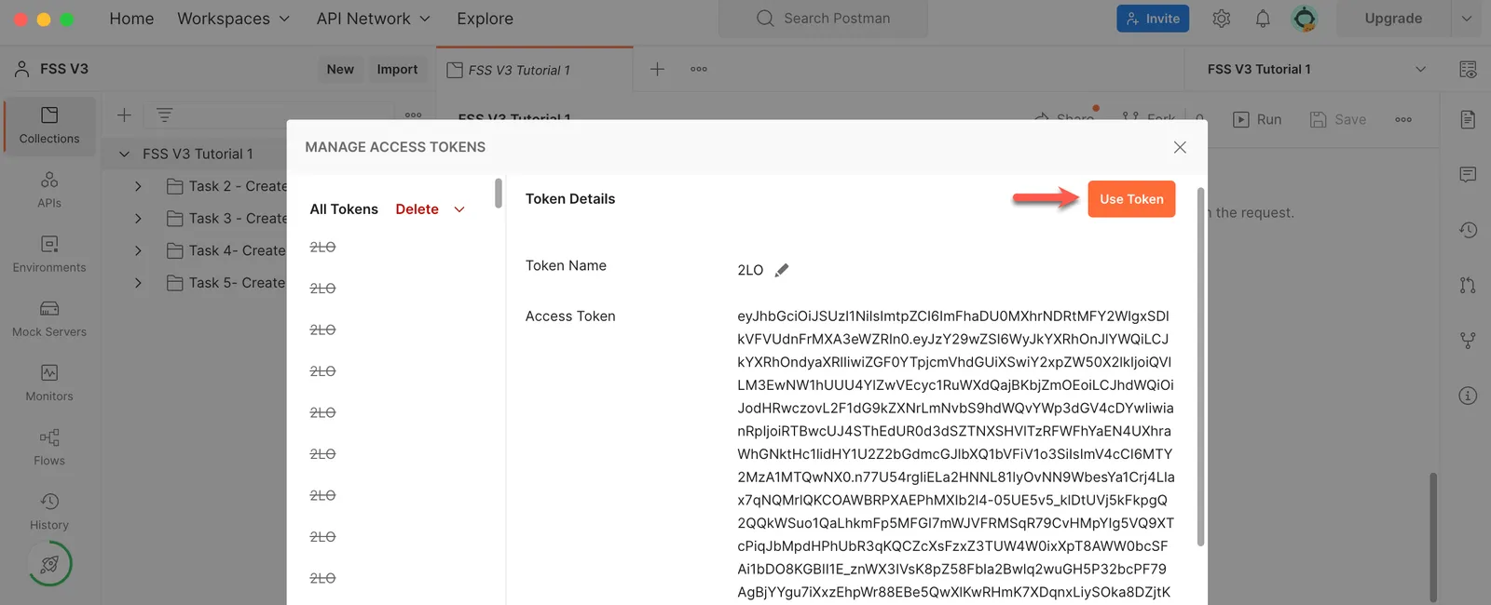Open Environments in the sidebar
This screenshot has height=605, width=1491.
click(x=49, y=254)
